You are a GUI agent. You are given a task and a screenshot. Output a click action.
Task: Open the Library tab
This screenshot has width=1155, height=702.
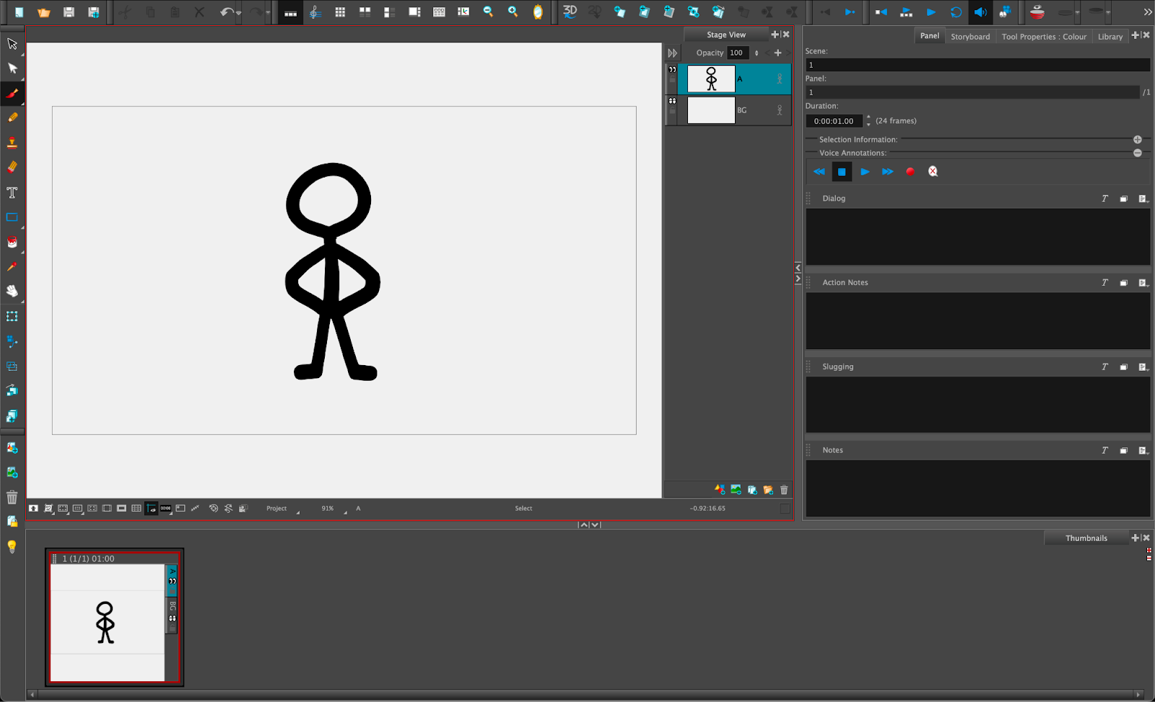point(1110,37)
